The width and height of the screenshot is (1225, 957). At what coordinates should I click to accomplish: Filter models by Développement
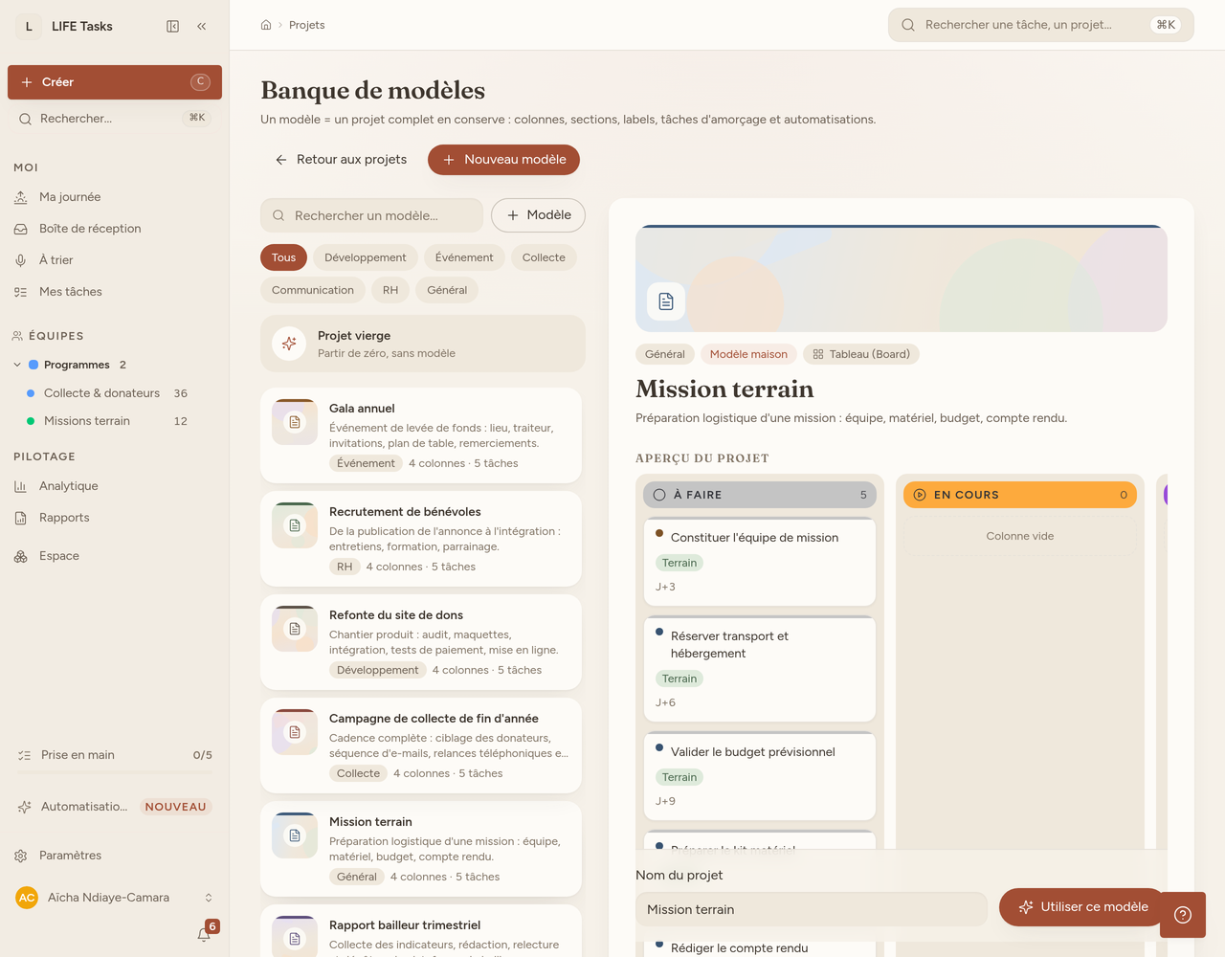pos(366,257)
